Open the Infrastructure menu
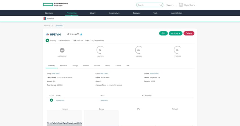The width and height of the screenshot is (240, 126). click(x=114, y=13)
